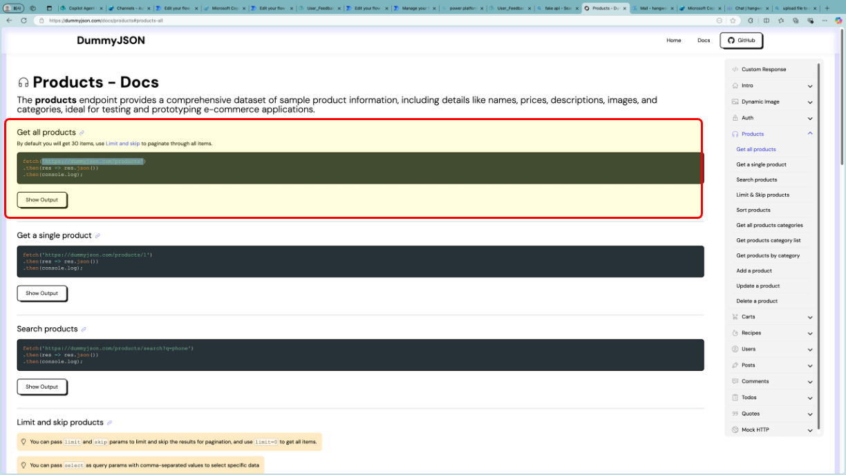Copy anchor link icon beside Limit and skip products
Screen dimensions: 846x475
tap(109, 423)
